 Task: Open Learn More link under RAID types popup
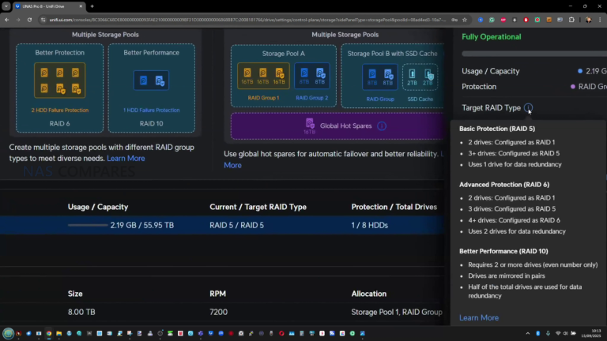tap(479, 317)
